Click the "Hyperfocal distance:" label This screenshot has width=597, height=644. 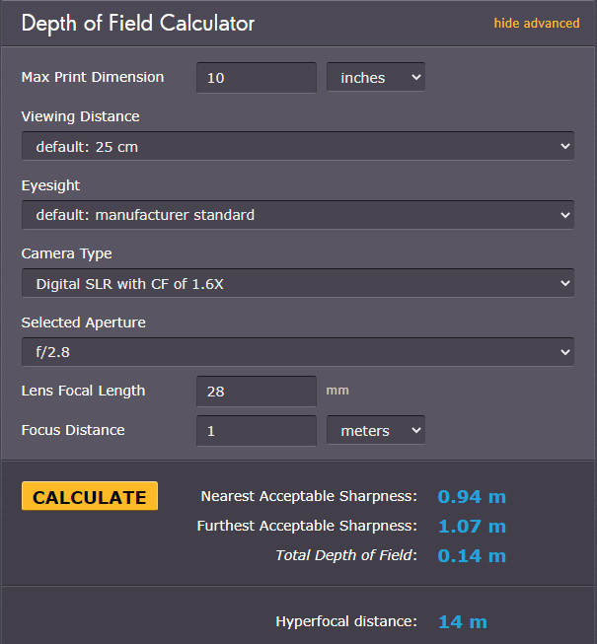pyautogui.click(x=346, y=622)
